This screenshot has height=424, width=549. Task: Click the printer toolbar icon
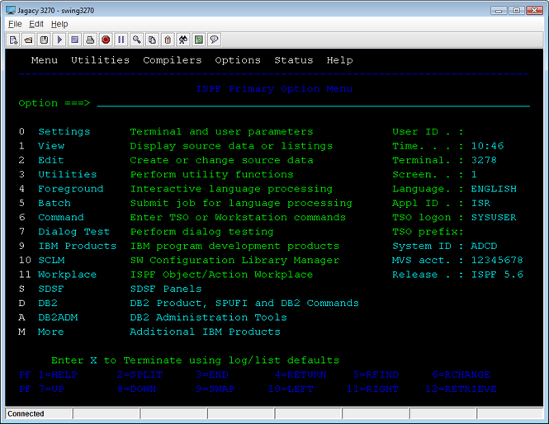point(90,40)
